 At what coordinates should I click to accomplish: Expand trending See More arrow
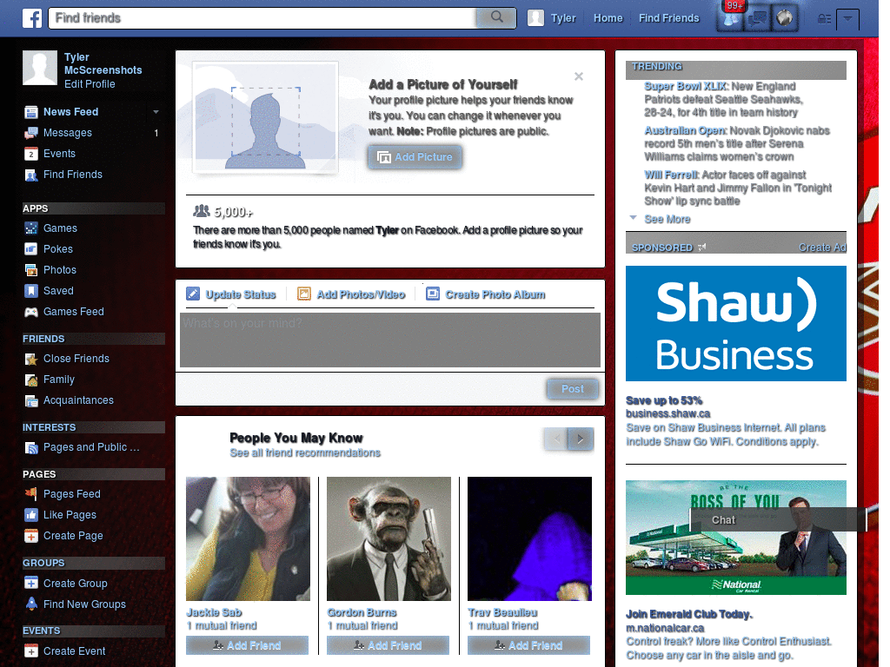coord(634,218)
